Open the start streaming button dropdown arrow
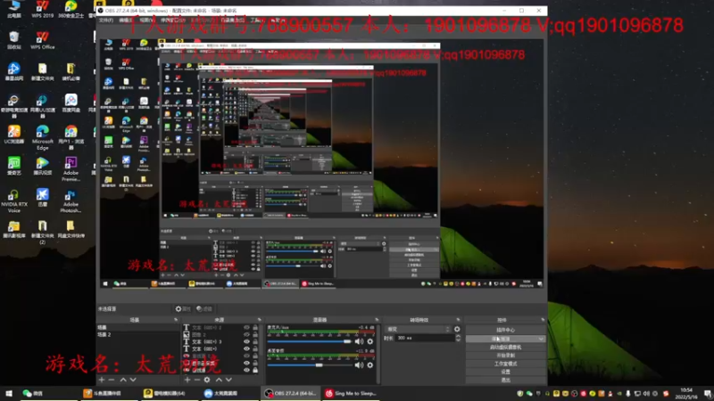The image size is (714, 401). [541, 340]
